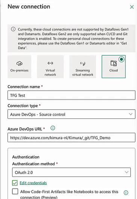Close the New connection panel
The image size is (137, 199).
[x=132, y=7]
